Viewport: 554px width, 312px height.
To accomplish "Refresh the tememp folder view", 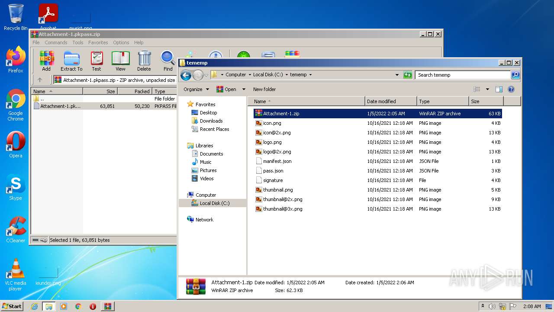I will pos(408,75).
